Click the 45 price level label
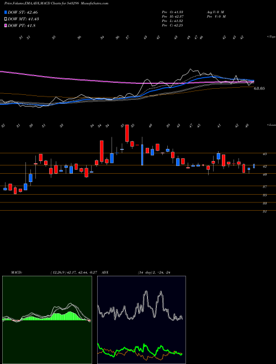 click(264, 154)
